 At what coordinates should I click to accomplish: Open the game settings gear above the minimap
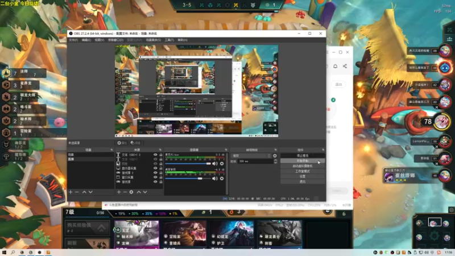click(452, 210)
